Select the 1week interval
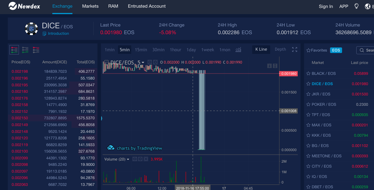The height and width of the screenshot is (190, 374). pos(208,50)
